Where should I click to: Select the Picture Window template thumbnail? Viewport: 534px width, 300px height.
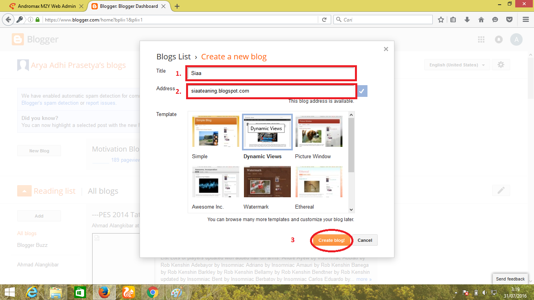click(319, 131)
